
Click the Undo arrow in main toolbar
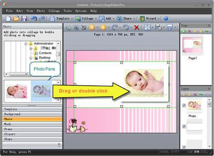click(34, 18)
